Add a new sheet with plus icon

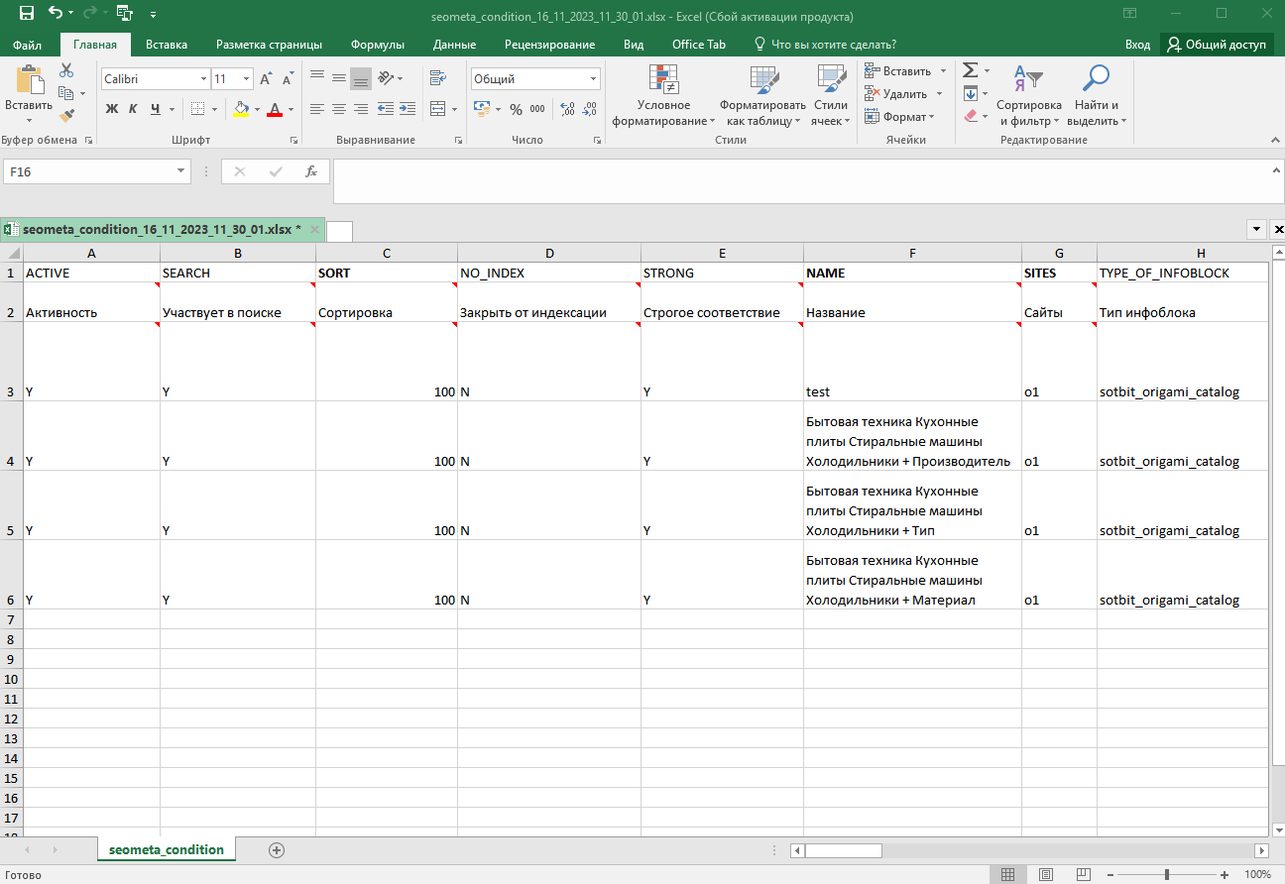tap(277, 850)
